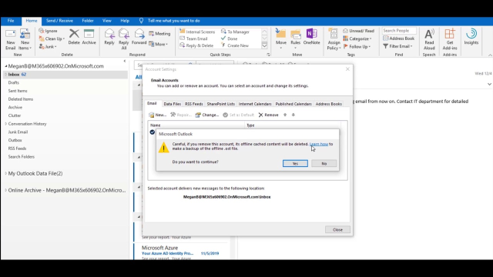Click New account button
The width and height of the screenshot is (493, 277).
click(157, 115)
